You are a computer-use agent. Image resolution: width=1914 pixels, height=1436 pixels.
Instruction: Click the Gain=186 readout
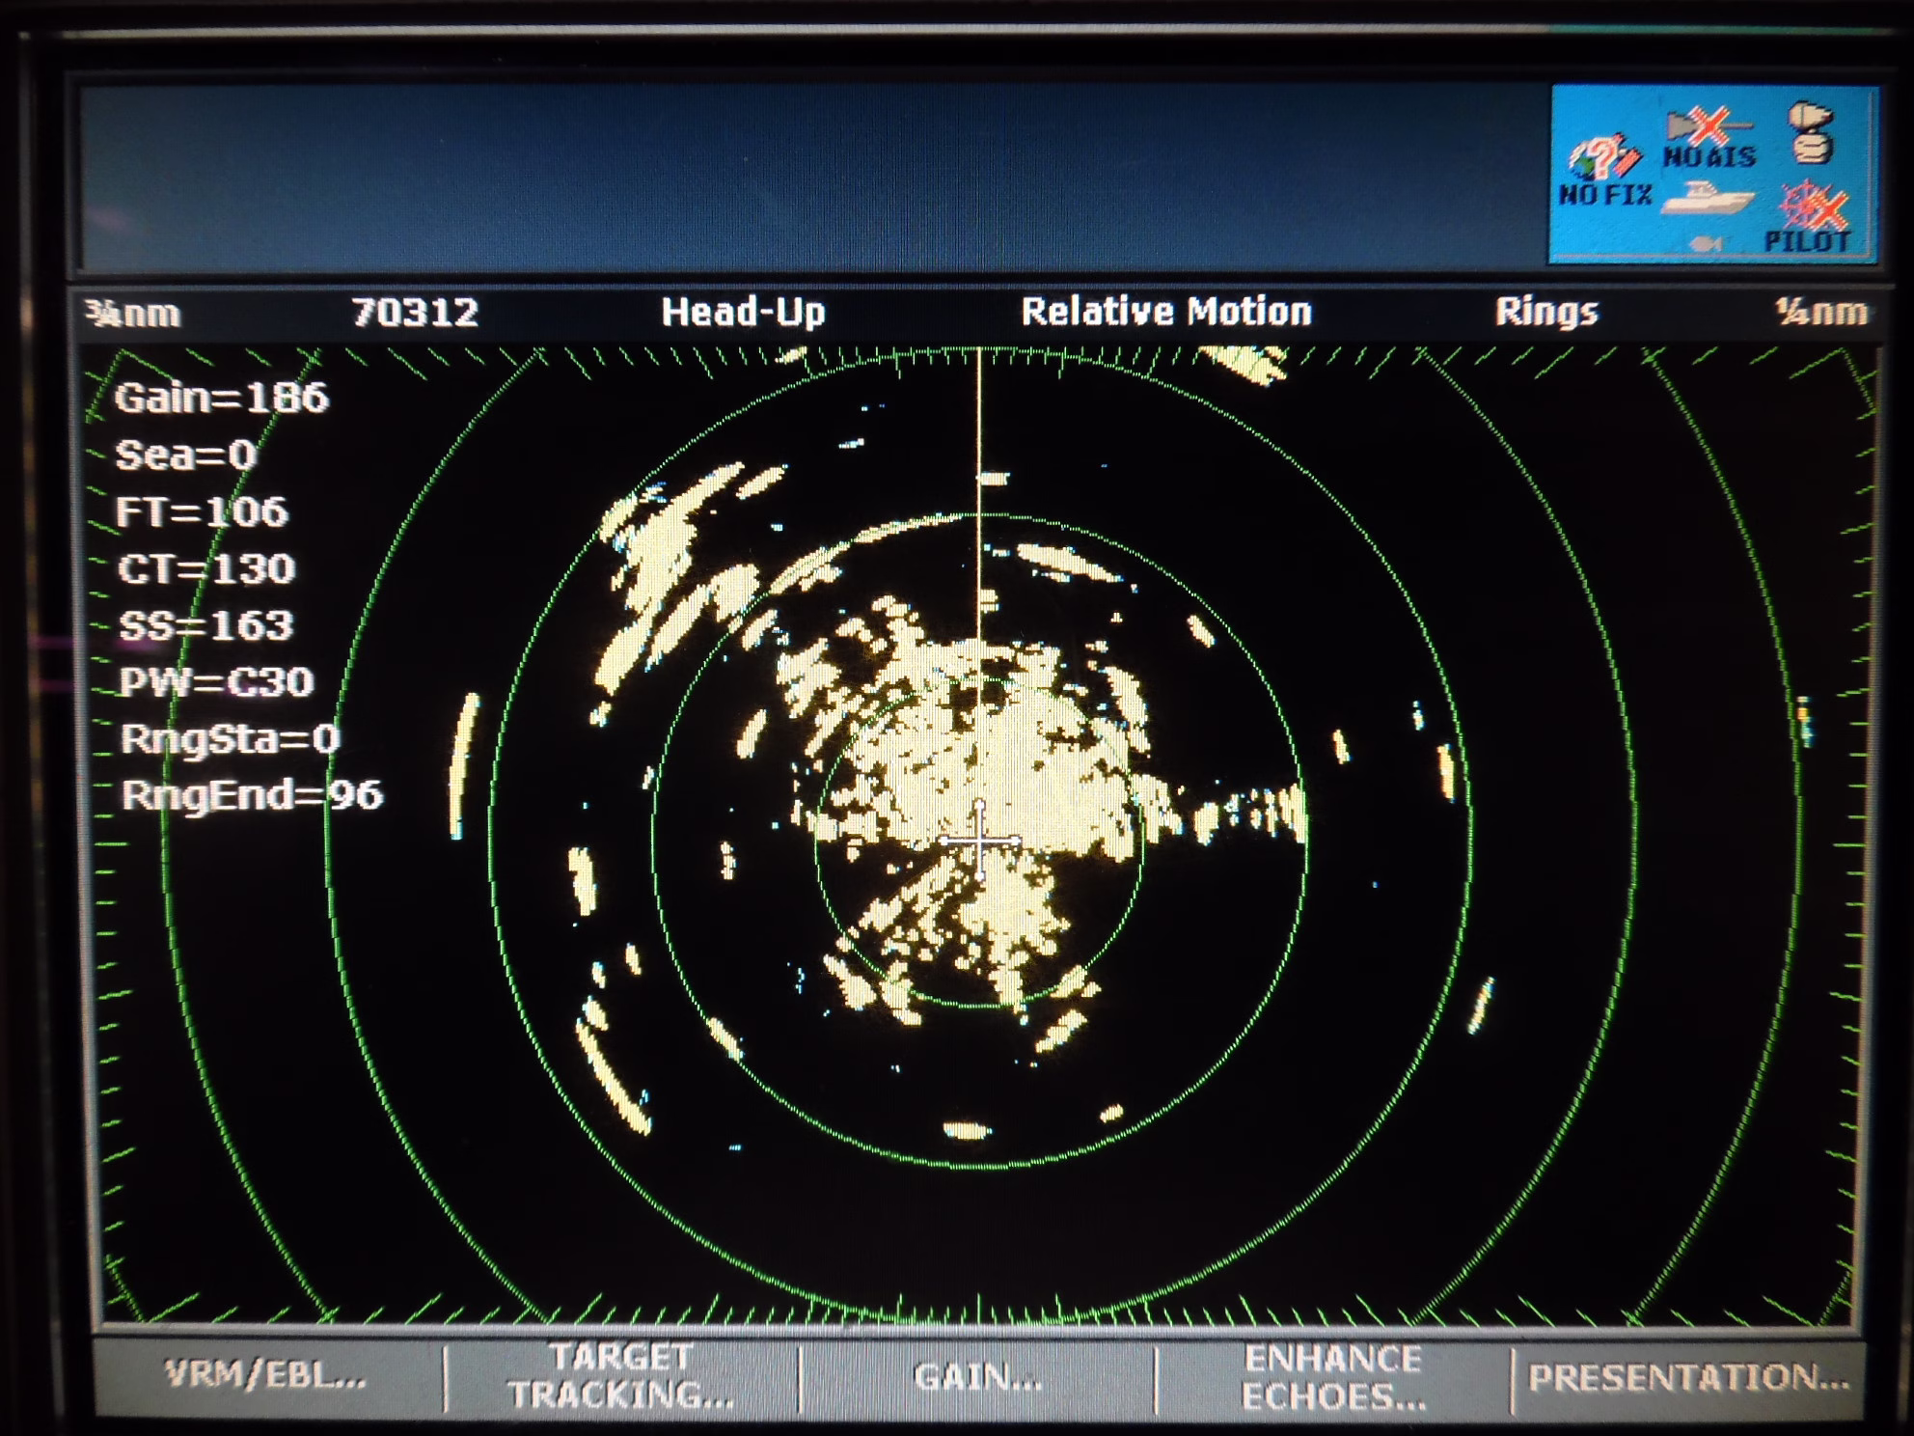click(x=222, y=398)
